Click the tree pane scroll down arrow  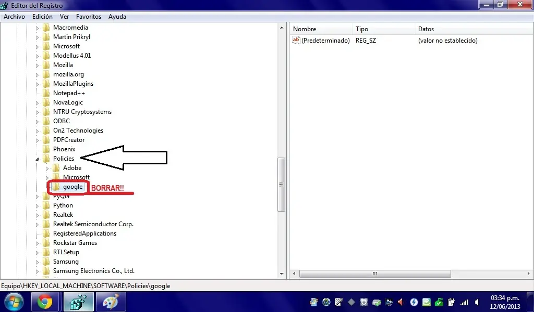282,274
